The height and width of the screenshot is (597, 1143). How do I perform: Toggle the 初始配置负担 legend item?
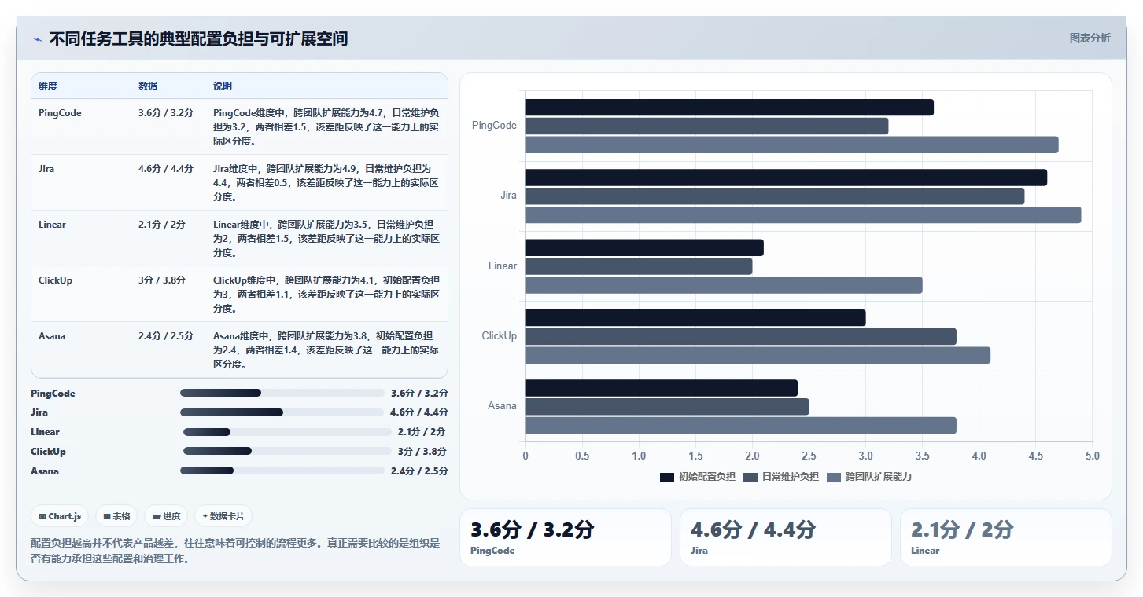697,477
